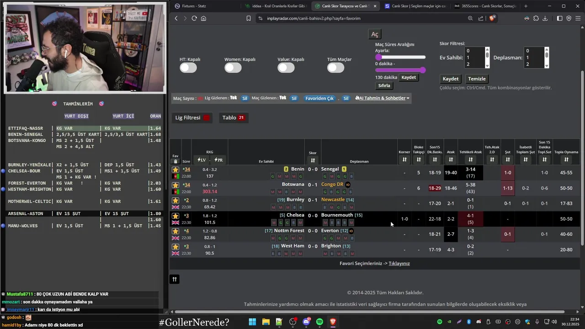Click the LV lightning sort button
Viewport: 585px width, 329px height.
202,159
